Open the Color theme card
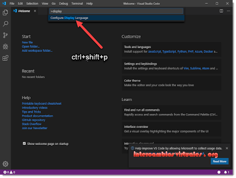 (171, 83)
